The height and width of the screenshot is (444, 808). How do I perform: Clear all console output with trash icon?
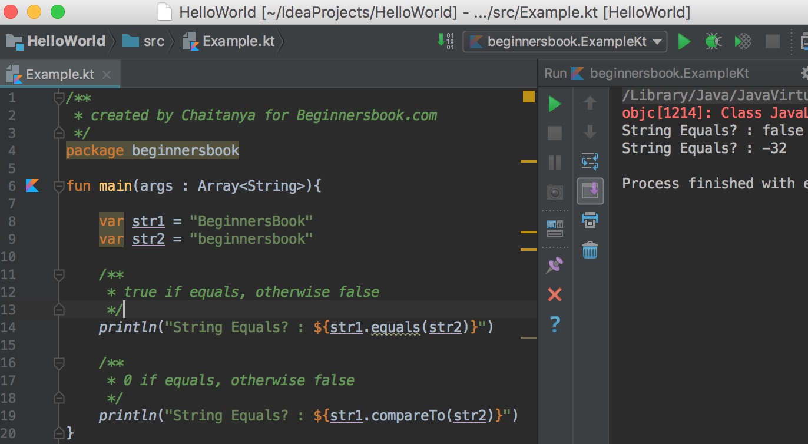tap(590, 250)
